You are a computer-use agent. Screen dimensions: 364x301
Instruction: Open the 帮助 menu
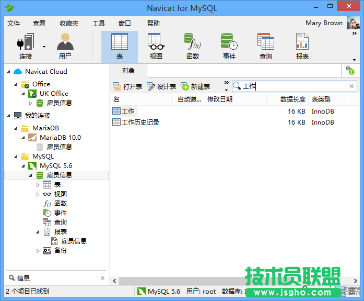154,23
